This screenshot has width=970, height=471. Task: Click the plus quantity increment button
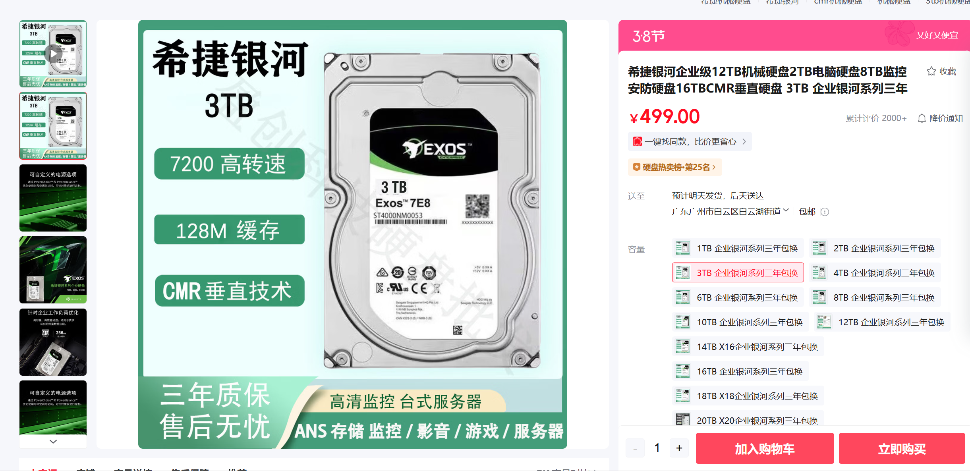tap(679, 448)
